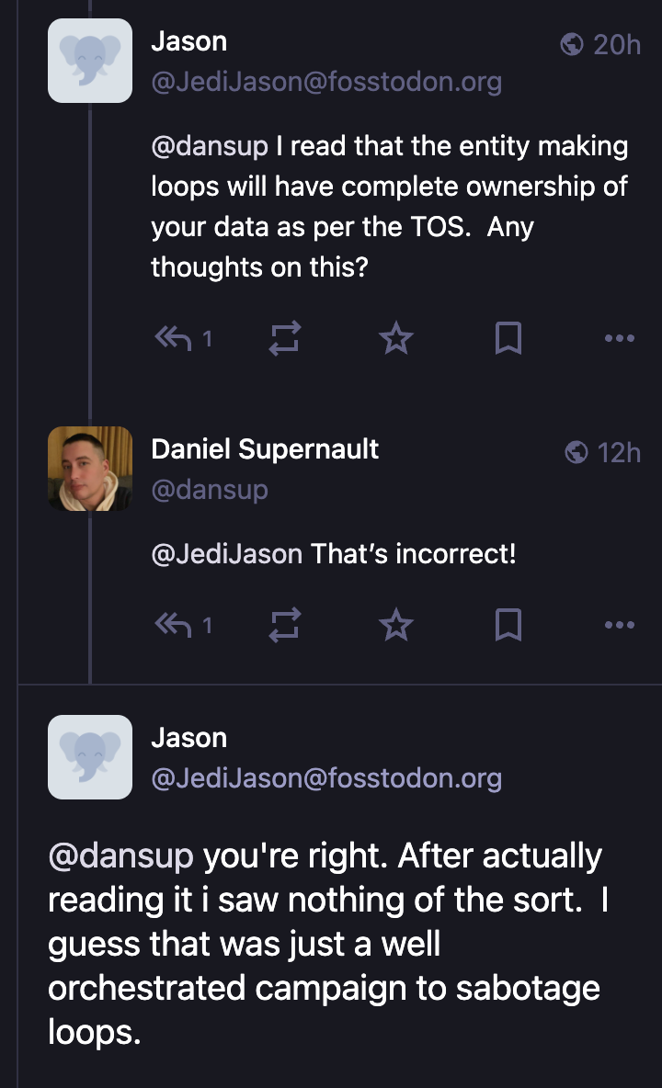Open @dansup mention in Jason's first post

pos(210,146)
